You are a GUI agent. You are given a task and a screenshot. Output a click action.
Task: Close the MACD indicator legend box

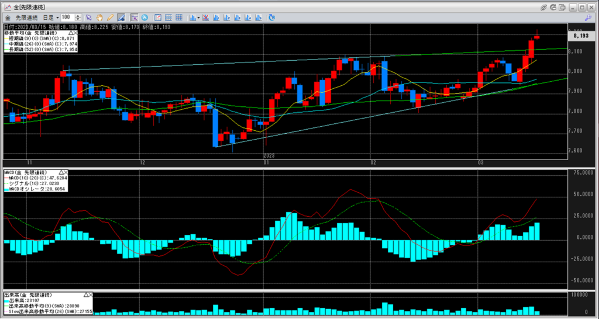(66, 173)
